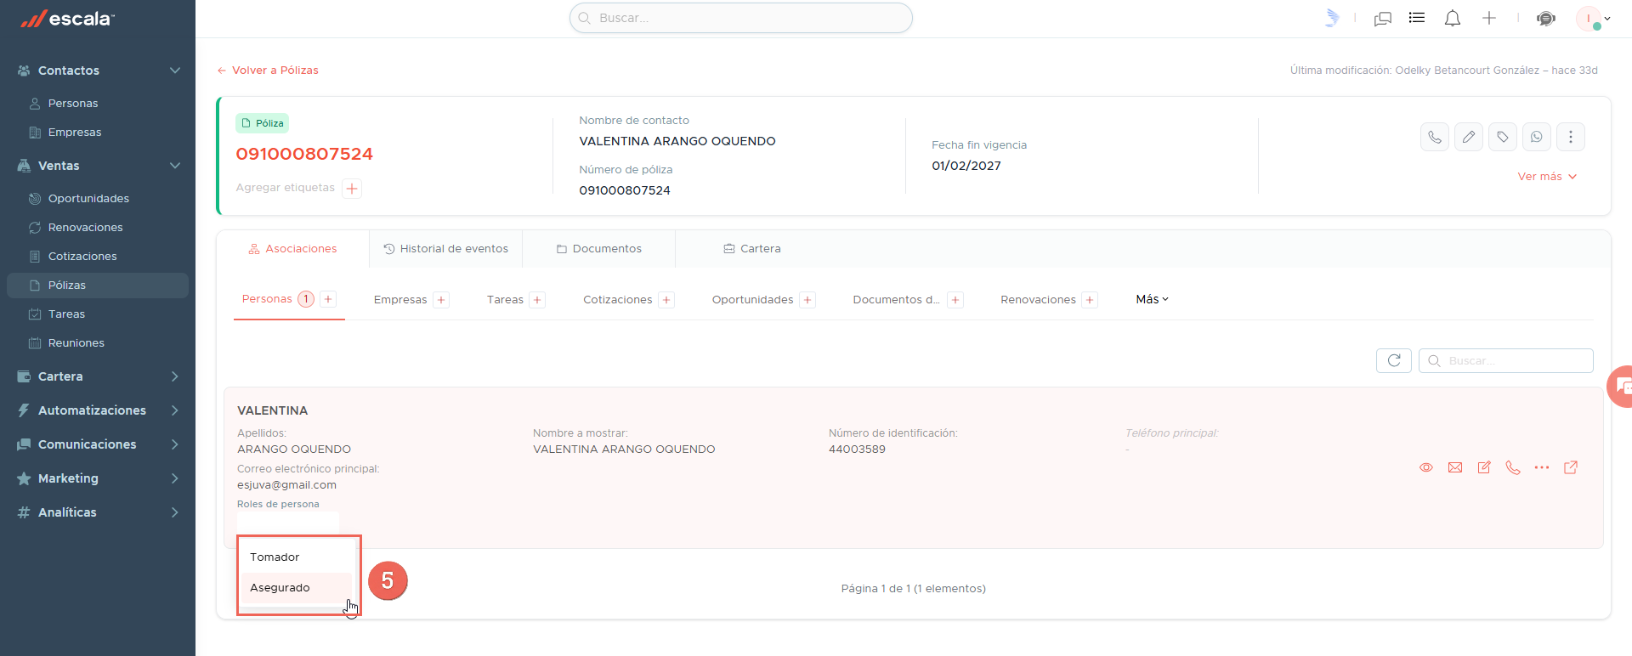This screenshot has height=656, width=1632.
Task: Send email via envelope icon for Valentina
Action: coord(1455,467)
